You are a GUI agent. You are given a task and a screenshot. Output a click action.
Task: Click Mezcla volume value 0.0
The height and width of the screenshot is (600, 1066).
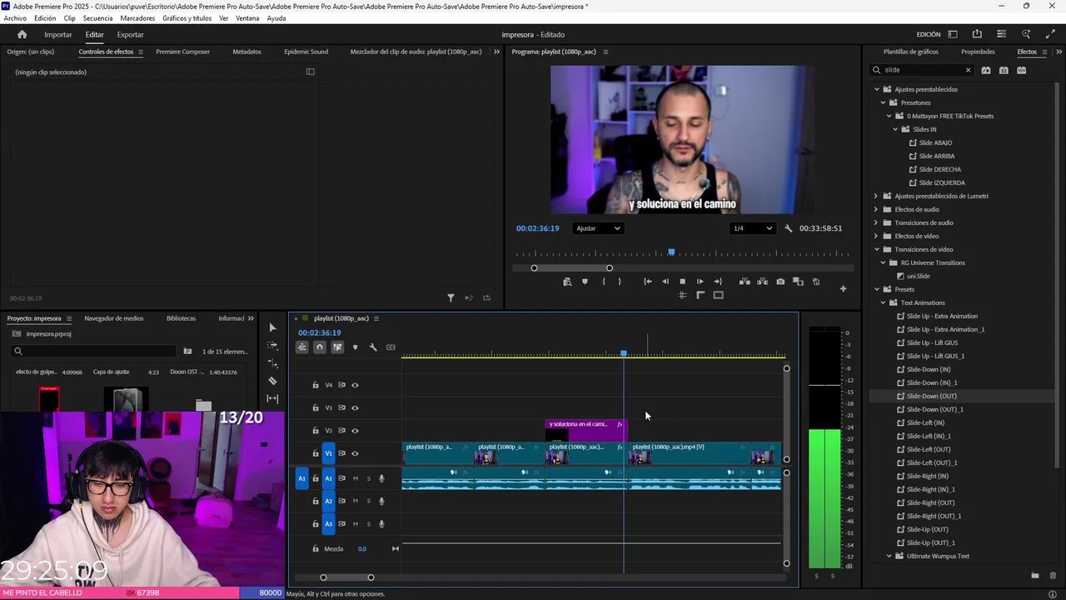pyautogui.click(x=362, y=549)
